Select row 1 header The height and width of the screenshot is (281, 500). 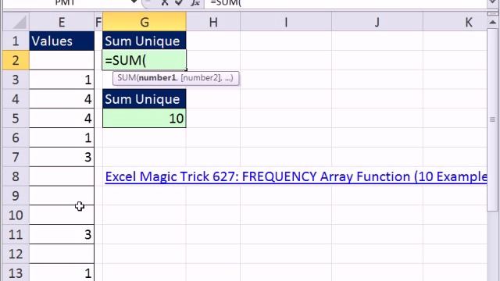[x=16, y=41]
